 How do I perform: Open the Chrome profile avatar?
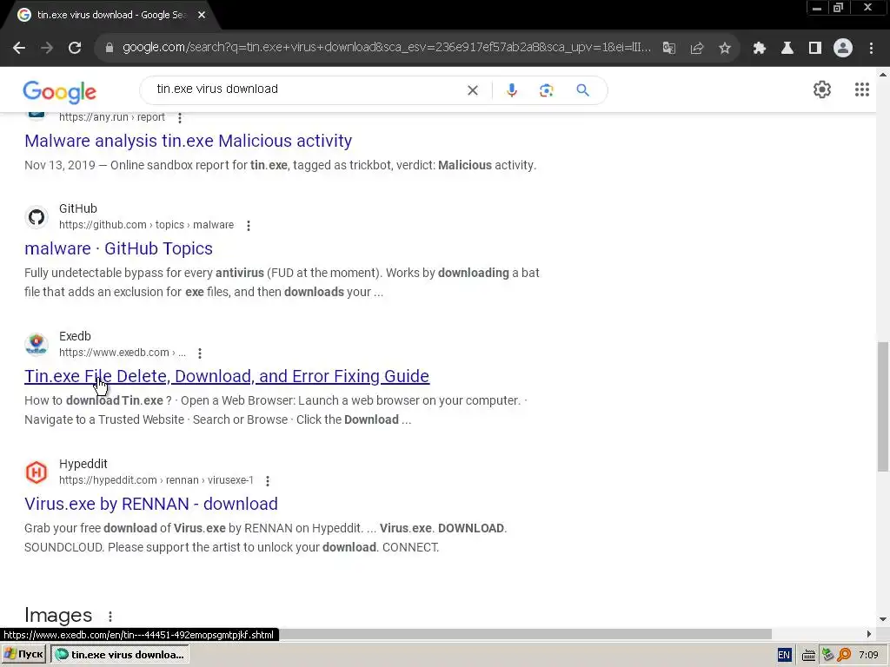pos(843,49)
